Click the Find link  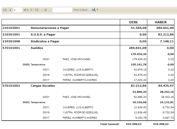[76, 10]
